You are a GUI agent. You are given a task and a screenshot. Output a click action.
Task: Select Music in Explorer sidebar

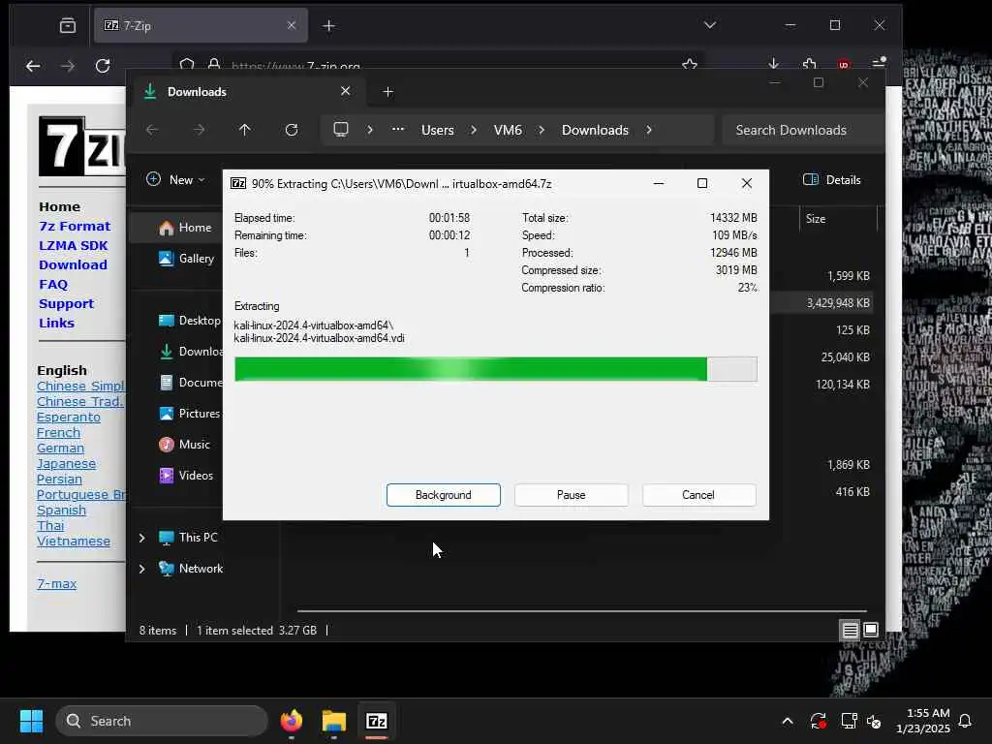184,444
